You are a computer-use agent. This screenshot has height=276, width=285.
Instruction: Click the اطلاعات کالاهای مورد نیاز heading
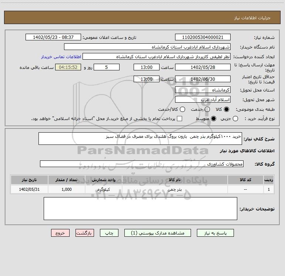coord(247,151)
